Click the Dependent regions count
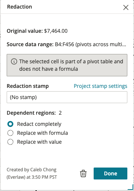Viewport: 134px width, 191px height. click(60, 113)
